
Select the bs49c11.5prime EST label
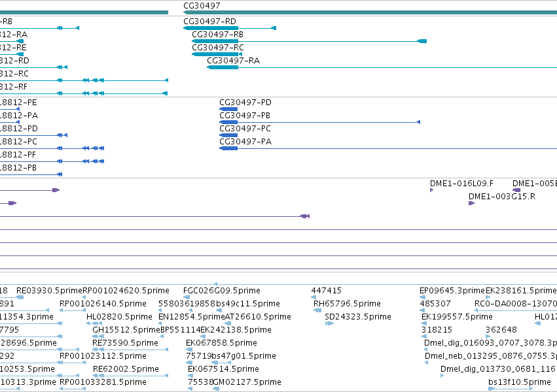pyautogui.click(x=248, y=304)
